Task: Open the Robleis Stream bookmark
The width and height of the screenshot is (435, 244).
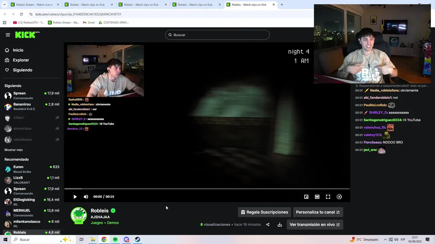Action: point(64,23)
